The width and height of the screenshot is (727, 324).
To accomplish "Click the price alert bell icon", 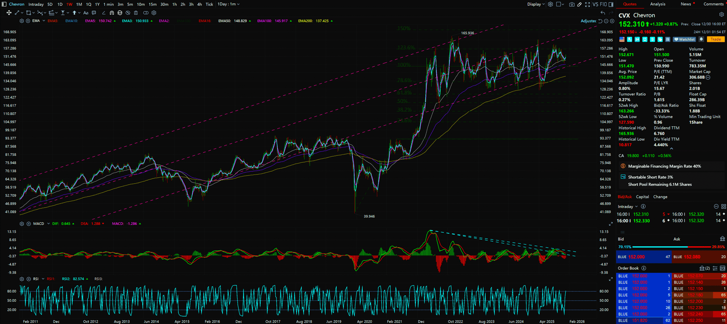I will pyautogui.click(x=701, y=40).
